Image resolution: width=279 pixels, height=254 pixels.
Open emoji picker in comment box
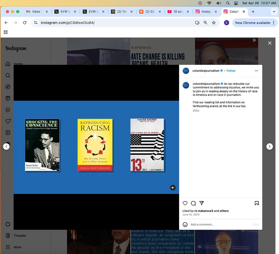click(x=185, y=225)
